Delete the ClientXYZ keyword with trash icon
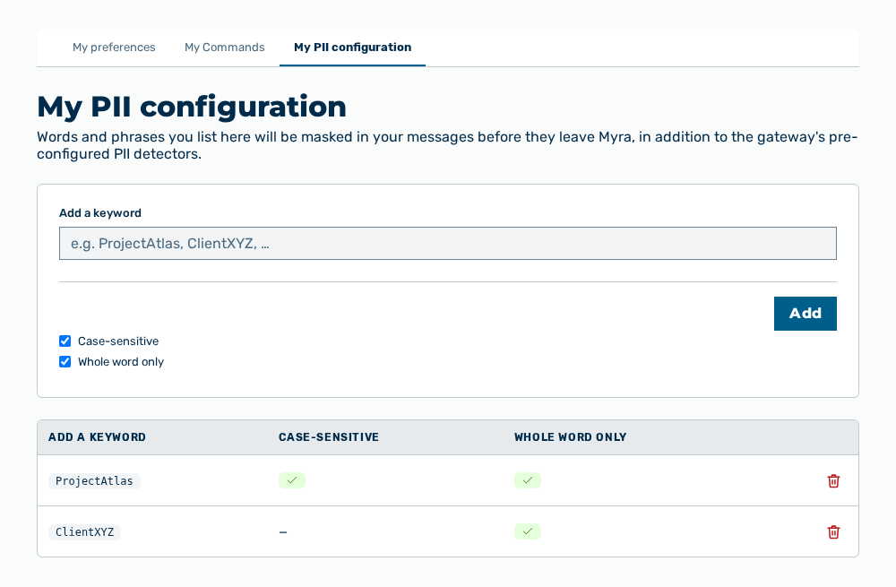 click(x=833, y=531)
